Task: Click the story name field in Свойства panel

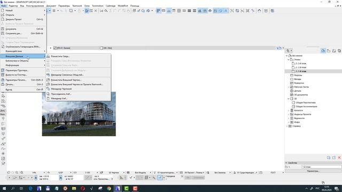Action: [x=321, y=167]
